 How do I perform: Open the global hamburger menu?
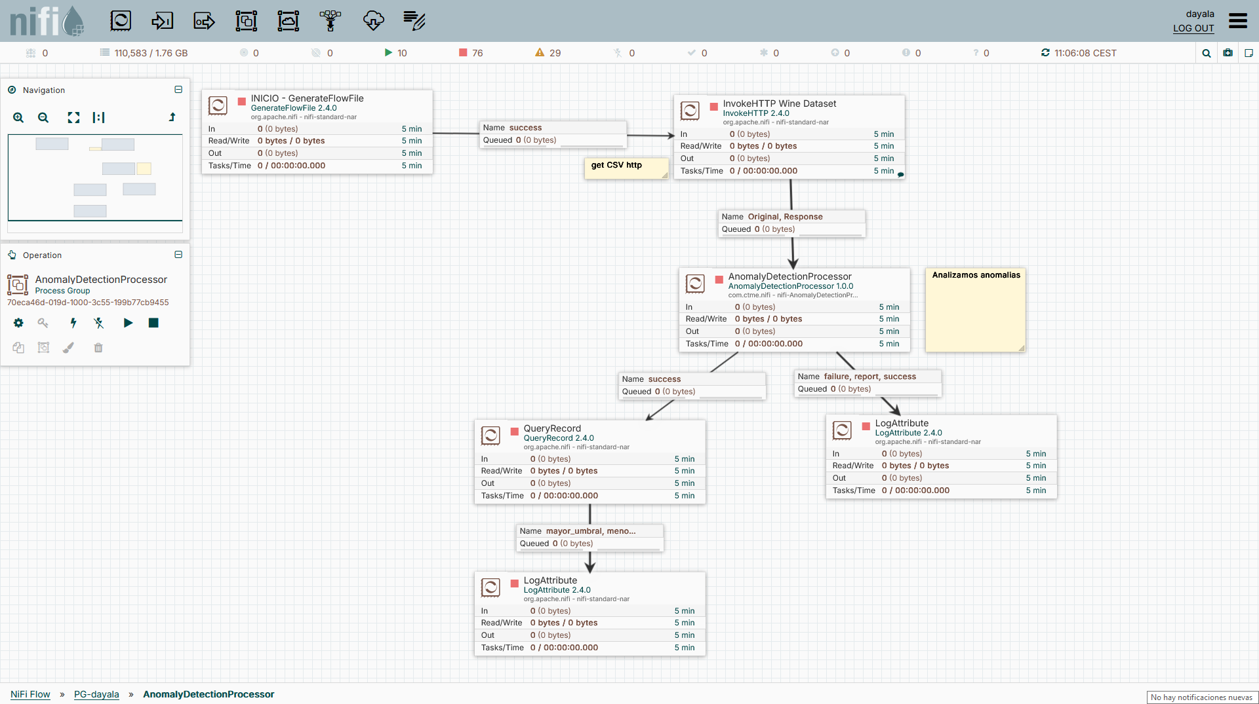click(x=1237, y=21)
